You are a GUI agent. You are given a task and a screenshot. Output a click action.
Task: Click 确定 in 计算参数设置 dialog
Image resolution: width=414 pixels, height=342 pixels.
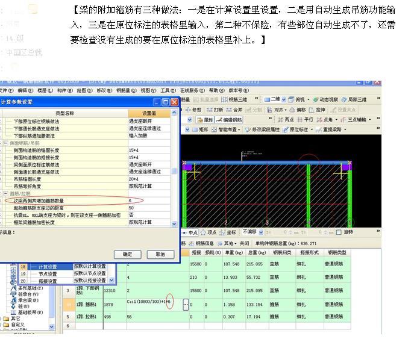click(128, 254)
